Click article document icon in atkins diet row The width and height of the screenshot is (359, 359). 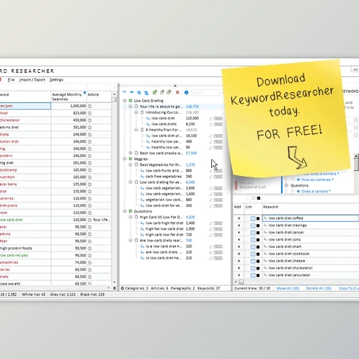pos(89,128)
